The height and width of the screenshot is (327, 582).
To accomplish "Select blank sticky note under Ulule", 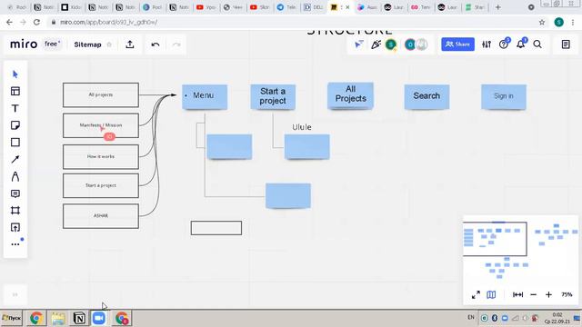I will (x=307, y=147).
